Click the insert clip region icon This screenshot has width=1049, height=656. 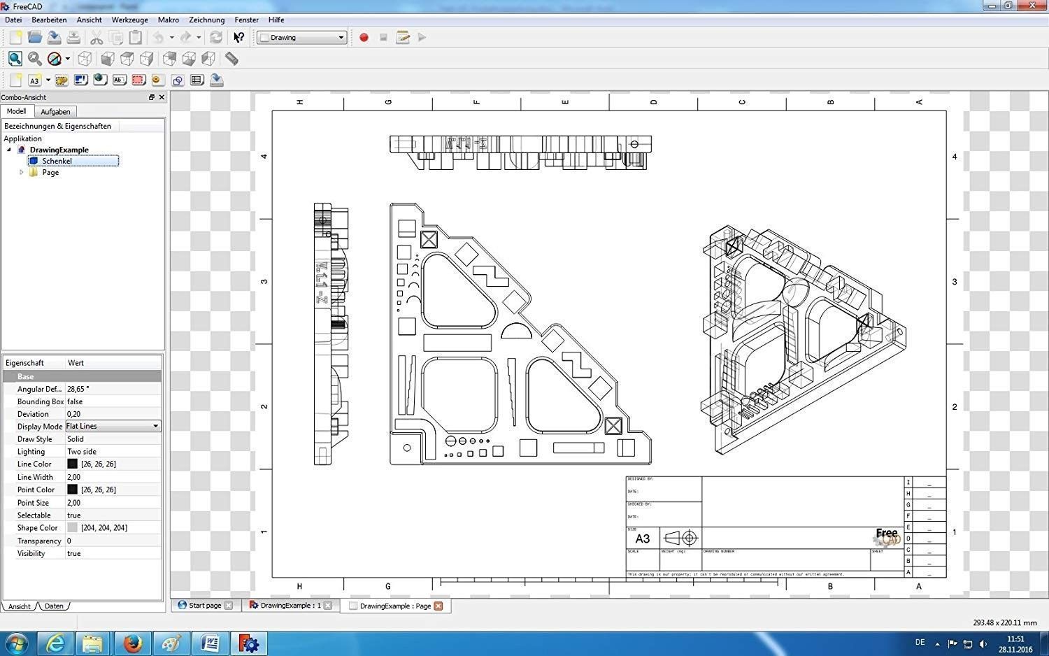pos(138,80)
